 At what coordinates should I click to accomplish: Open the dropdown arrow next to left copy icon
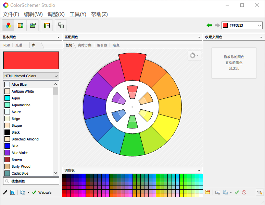coord(28,192)
